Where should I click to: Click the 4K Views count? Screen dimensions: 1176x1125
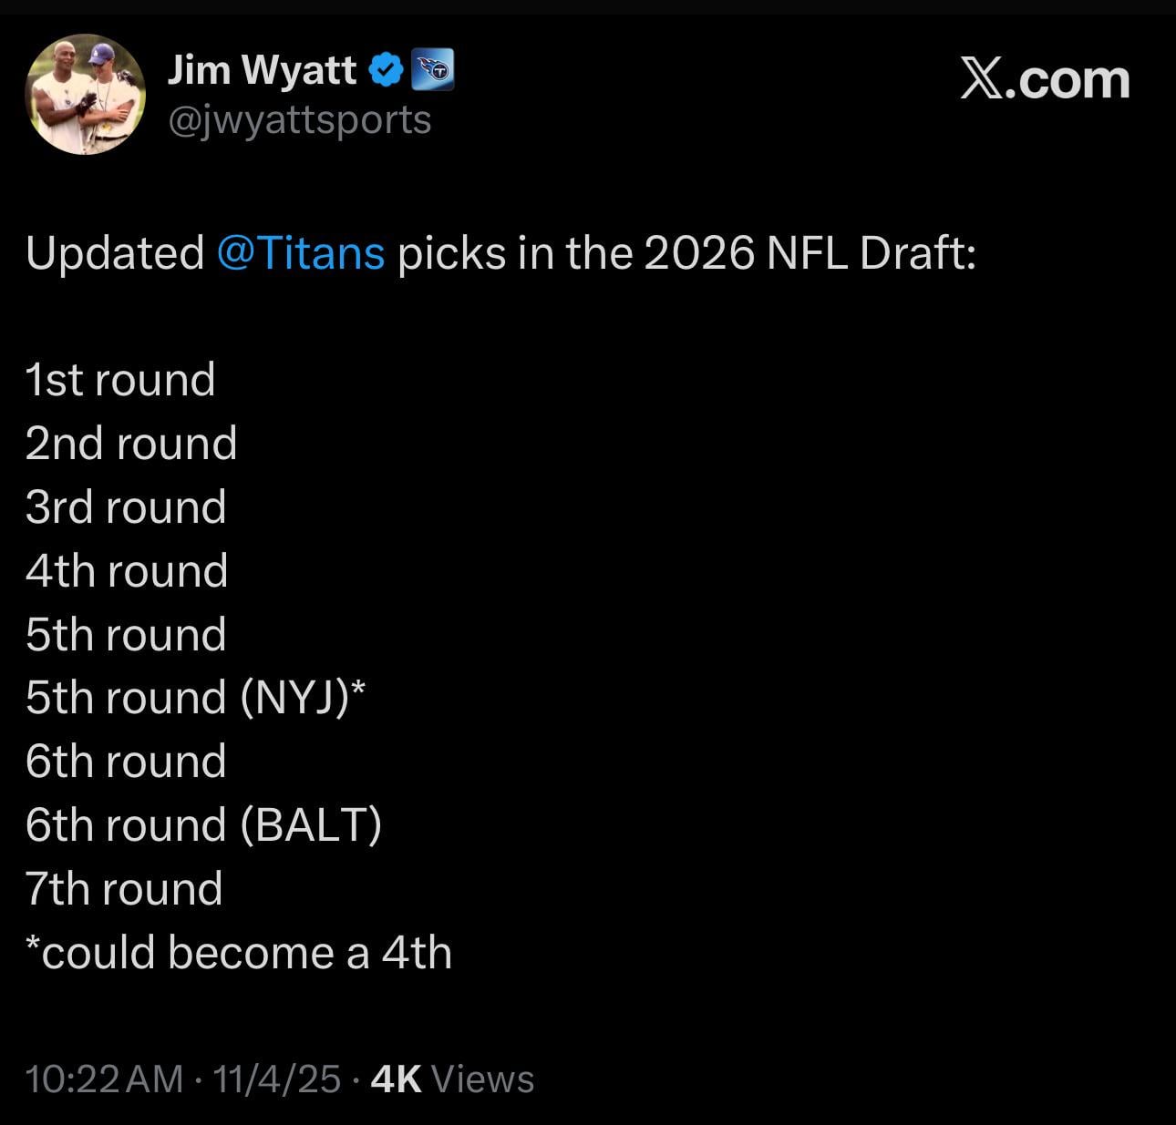pos(453,1079)
